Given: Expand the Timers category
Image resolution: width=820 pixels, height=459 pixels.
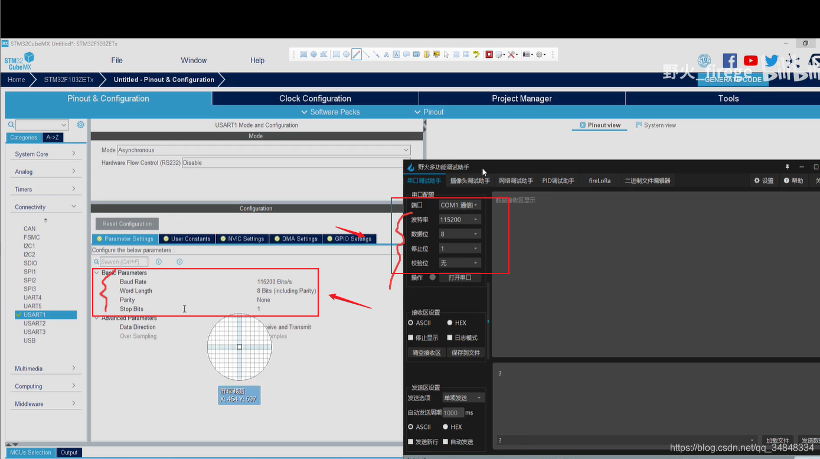Looking at the screenshot, I should click(x=45, y=189).
